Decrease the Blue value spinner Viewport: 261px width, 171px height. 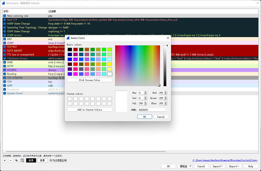click(x=166, y=104)
